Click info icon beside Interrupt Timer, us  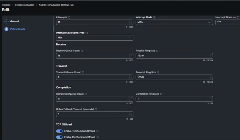click(x=238, y=18)
